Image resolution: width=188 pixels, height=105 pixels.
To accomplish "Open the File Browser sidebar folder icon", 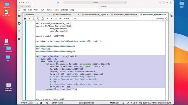I will tap(19, 15).
